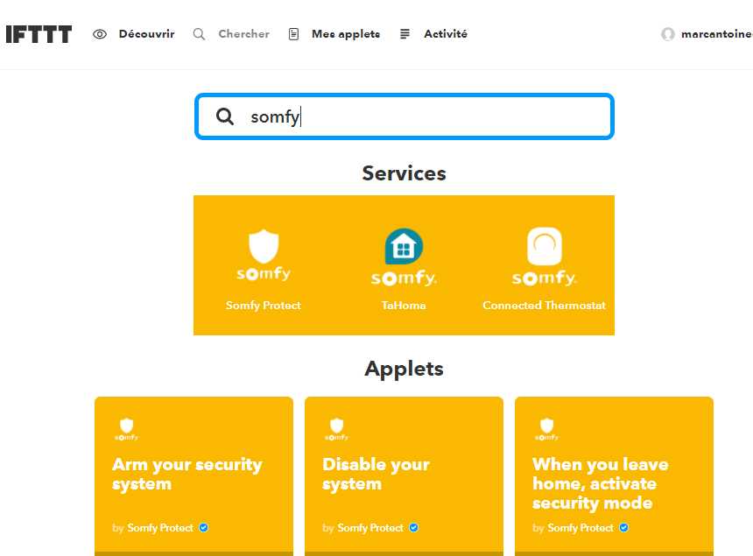Open the When you leave home applet

coord(614,483)
